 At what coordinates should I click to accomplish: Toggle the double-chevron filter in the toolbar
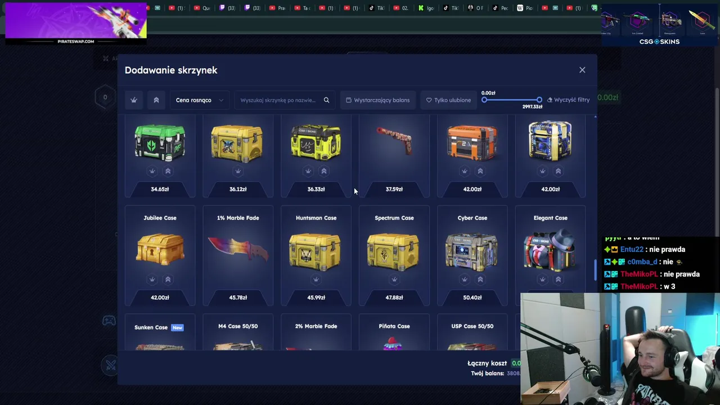pyautogui.click(x=156, y=100)
